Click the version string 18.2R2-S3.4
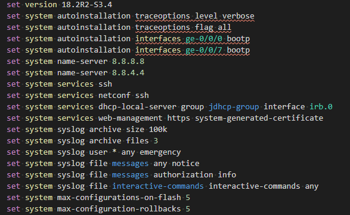 [x=87, y=5]
